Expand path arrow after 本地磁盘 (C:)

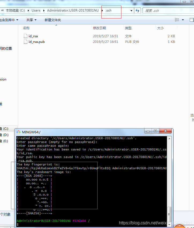click(x=28, y=11)
